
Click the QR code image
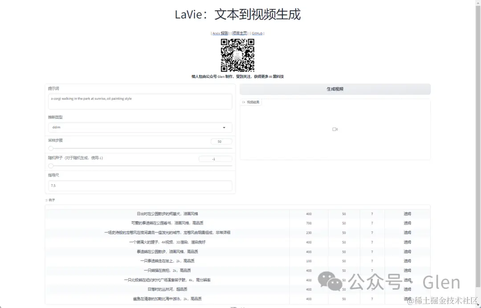tap(237, 55)
